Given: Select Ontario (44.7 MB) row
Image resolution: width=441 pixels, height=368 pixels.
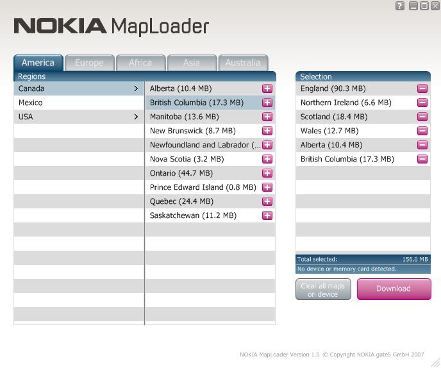Looking at the screenshot, I should [x=210, y=173].
